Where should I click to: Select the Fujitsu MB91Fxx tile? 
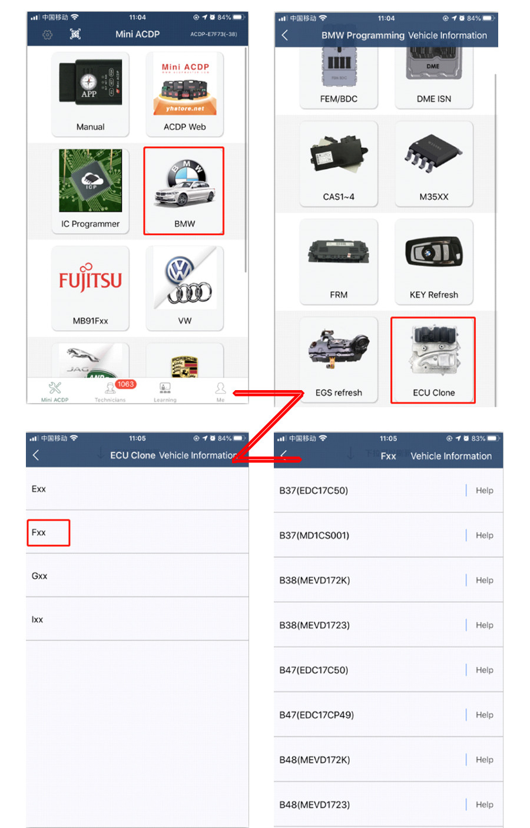pos(90,288)
